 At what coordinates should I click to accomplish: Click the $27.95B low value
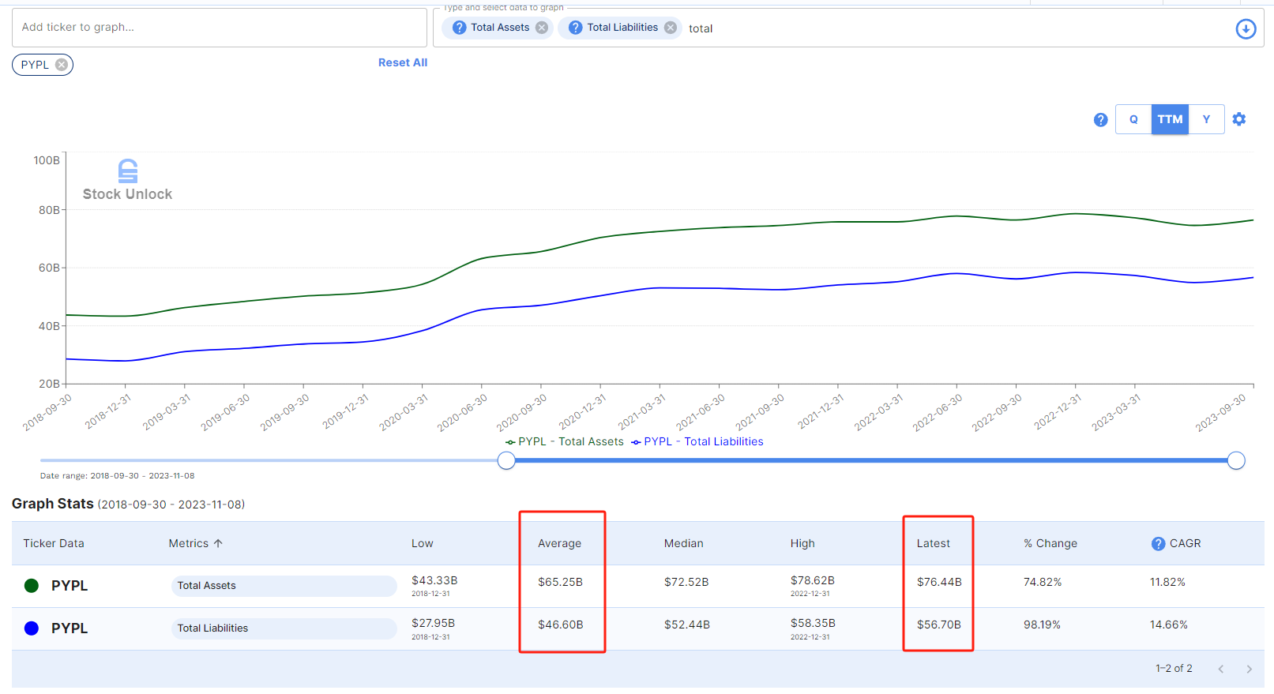pyautogui.click(x=433, y=623)
